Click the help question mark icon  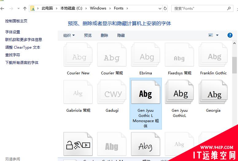pyautogui.click(x=230, y=35)
